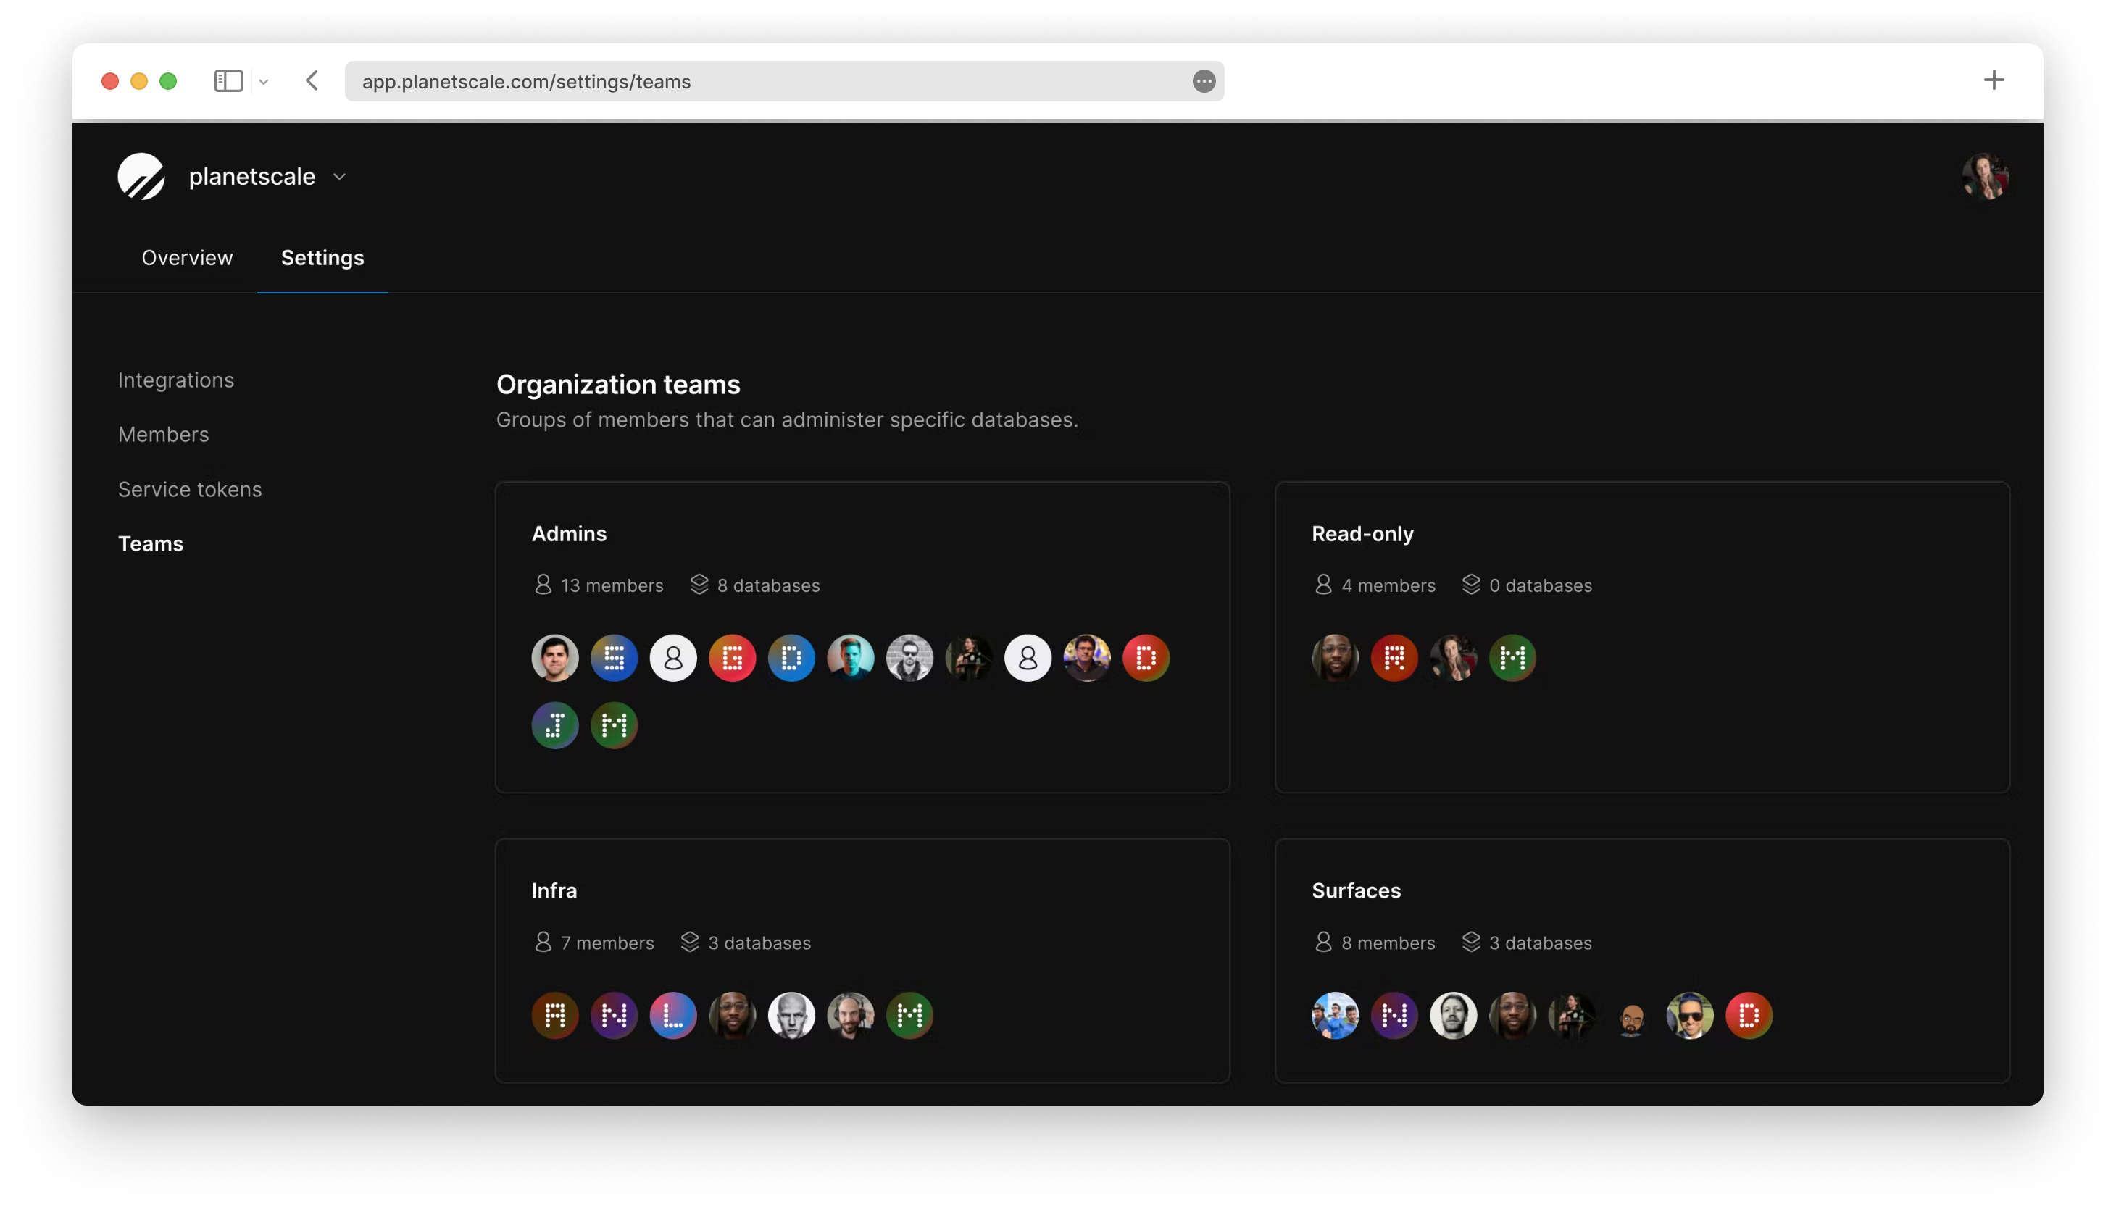Open Service tokens in the sidebar
2116x1207 pixels.
click(190, 489)
